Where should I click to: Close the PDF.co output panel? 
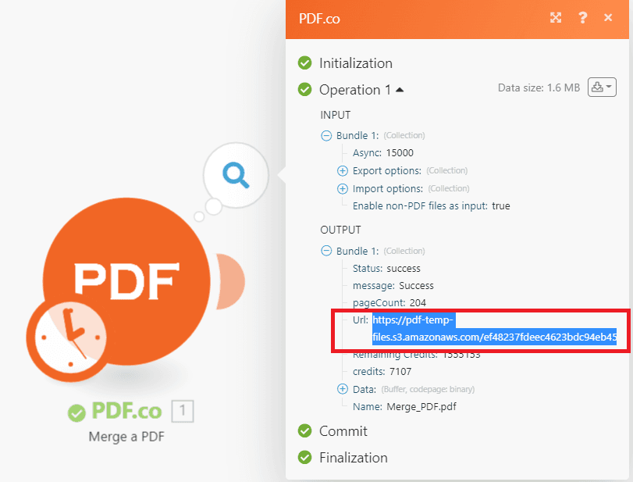609,18
